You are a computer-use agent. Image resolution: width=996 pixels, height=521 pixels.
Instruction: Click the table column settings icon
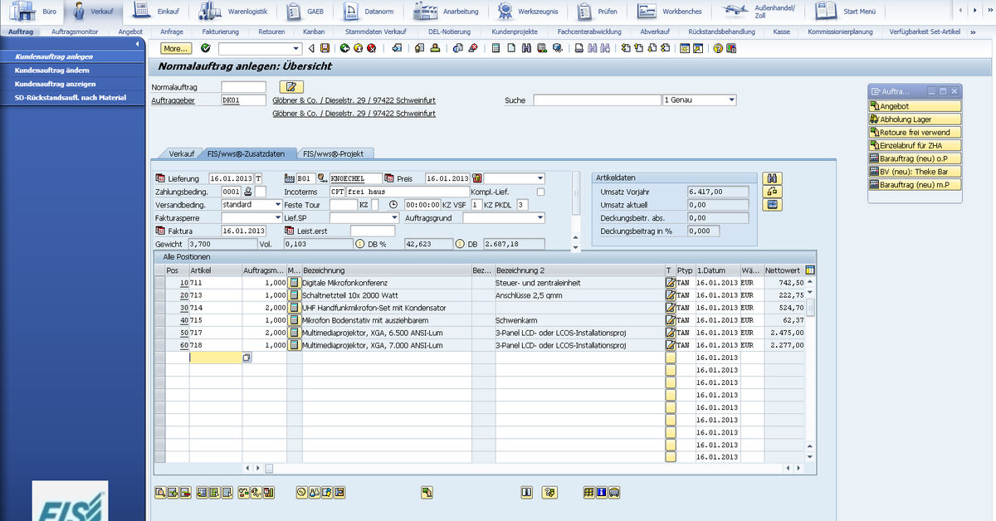pyautogui.click(x=810, y=270)
